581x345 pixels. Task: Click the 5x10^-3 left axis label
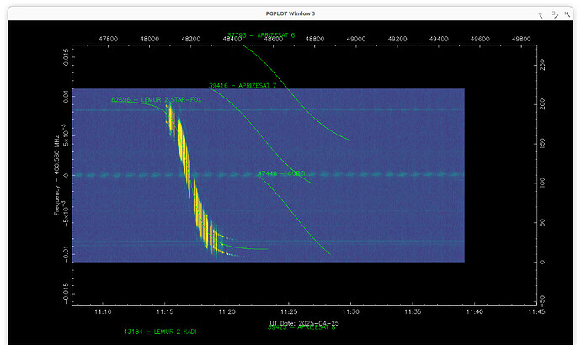65,135
